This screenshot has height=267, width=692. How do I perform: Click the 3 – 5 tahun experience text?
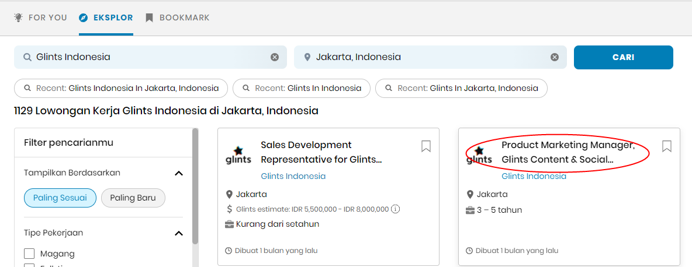tap(500, 210)
